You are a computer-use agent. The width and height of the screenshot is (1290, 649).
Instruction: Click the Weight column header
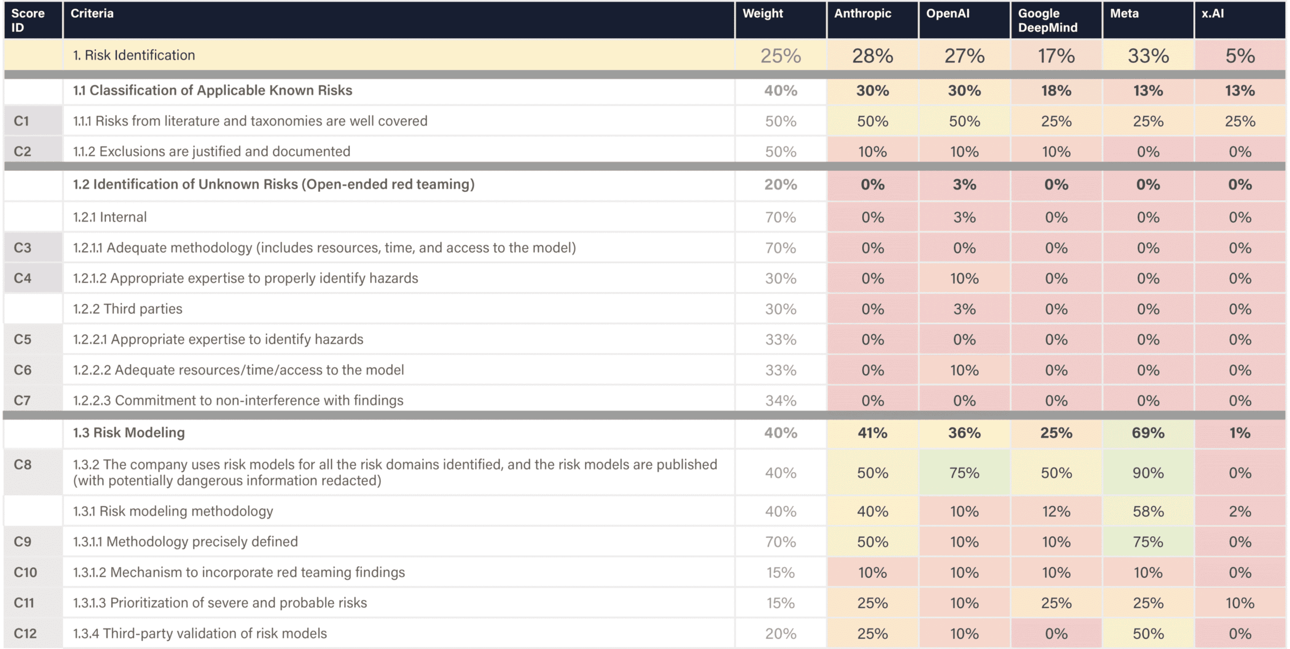pyautogui.click(x=763, y=14)
